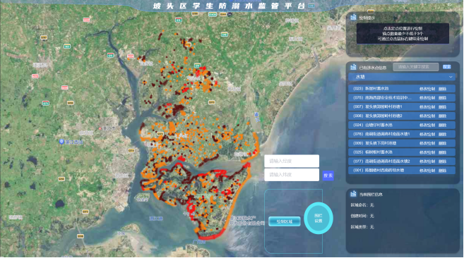Expand the 水塘 category dropdown
The width and height of the screenshot is (464, 258).
(x=402, y=77)
